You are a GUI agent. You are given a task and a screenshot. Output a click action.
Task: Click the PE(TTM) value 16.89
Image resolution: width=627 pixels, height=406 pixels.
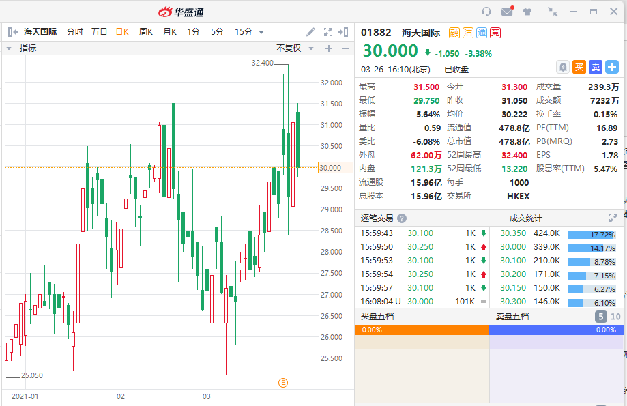[x=607, y=128]
